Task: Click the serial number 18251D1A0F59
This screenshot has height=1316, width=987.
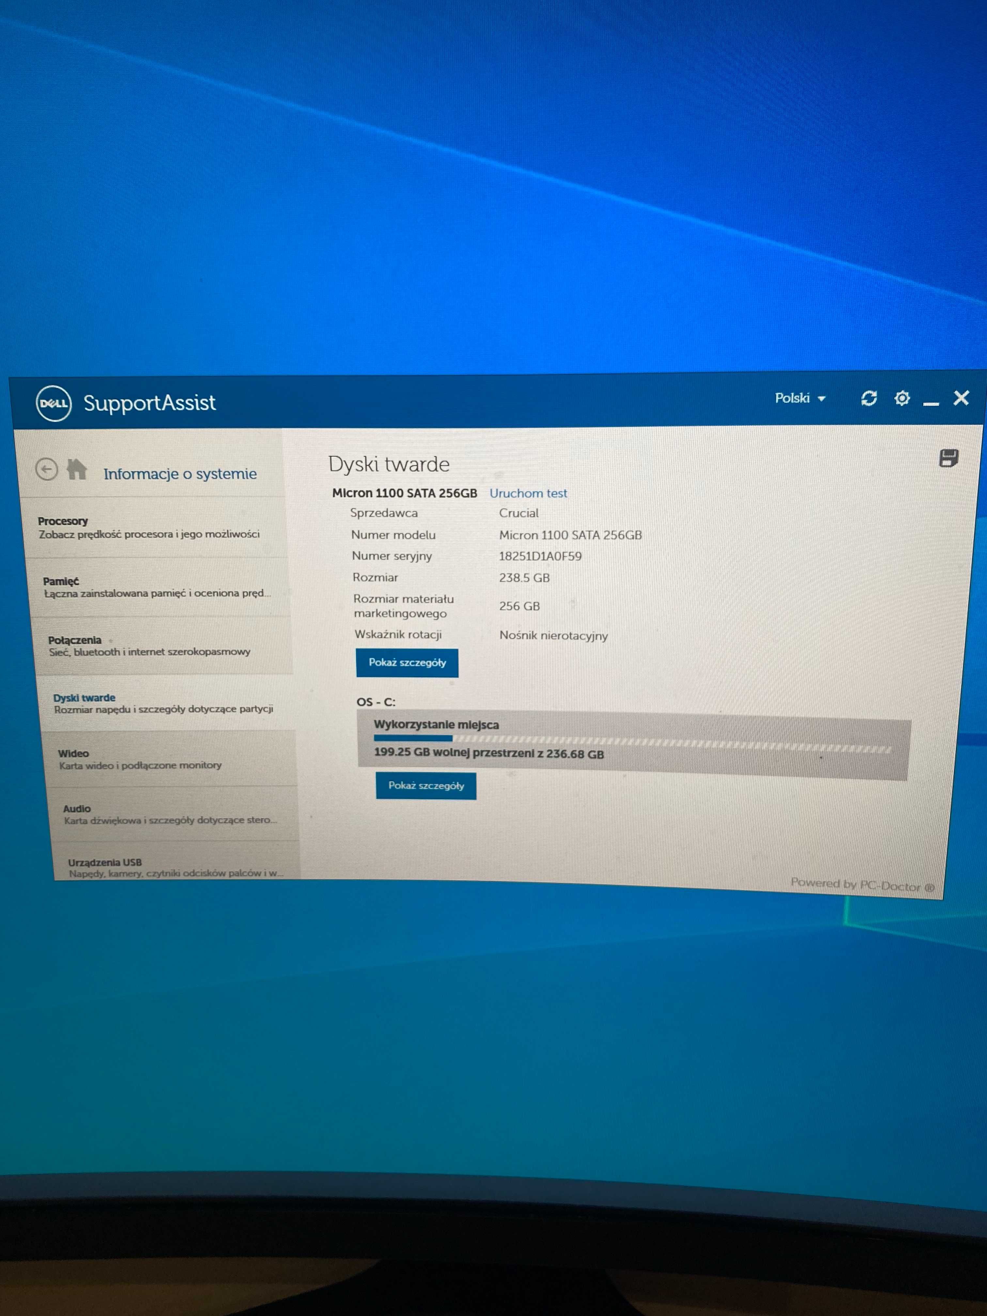Action: point(540,556)
